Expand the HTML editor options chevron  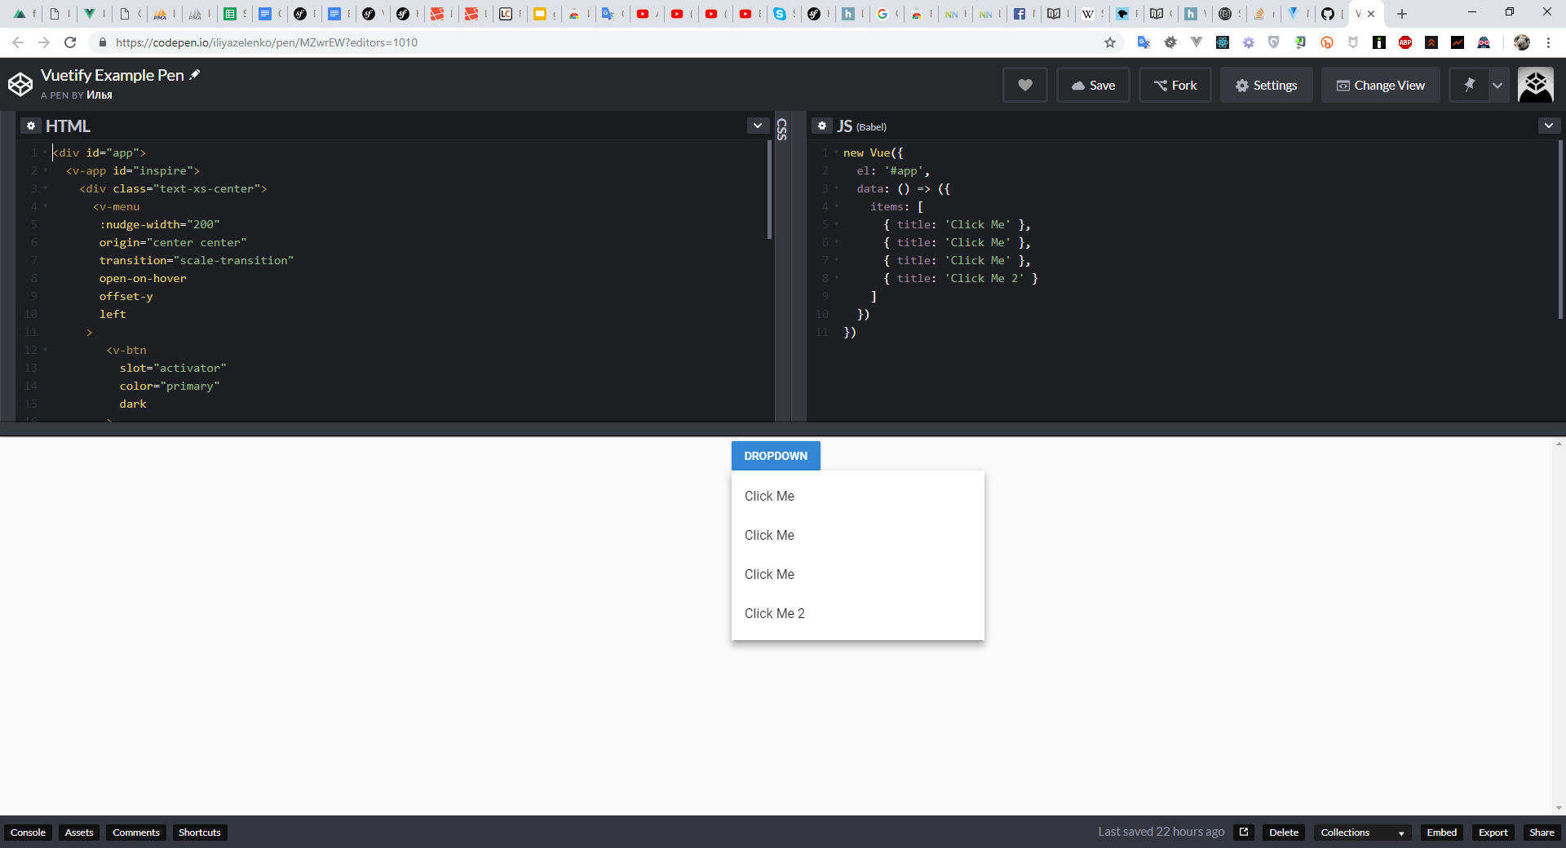tap(758, 126)
